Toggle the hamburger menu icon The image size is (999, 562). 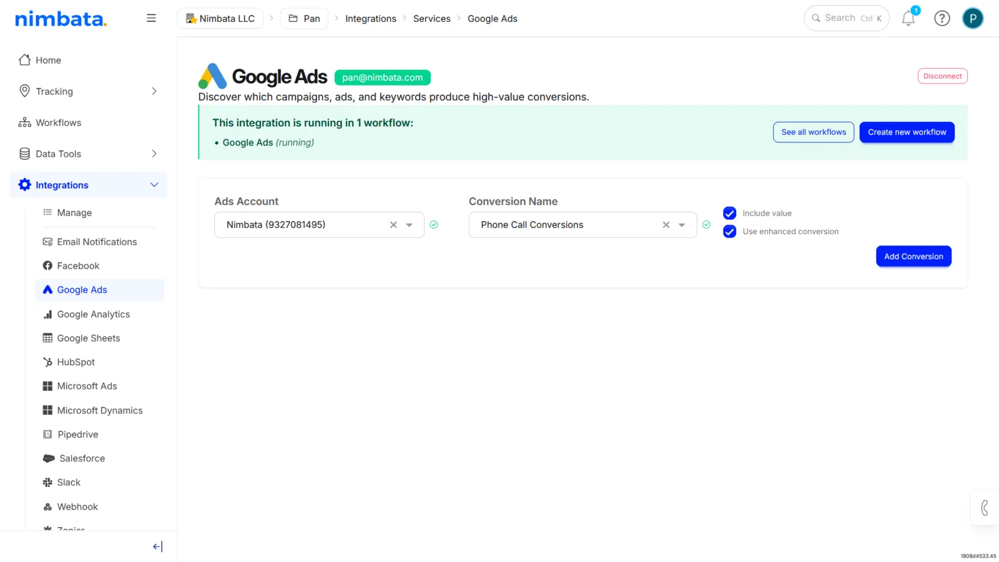151,18
